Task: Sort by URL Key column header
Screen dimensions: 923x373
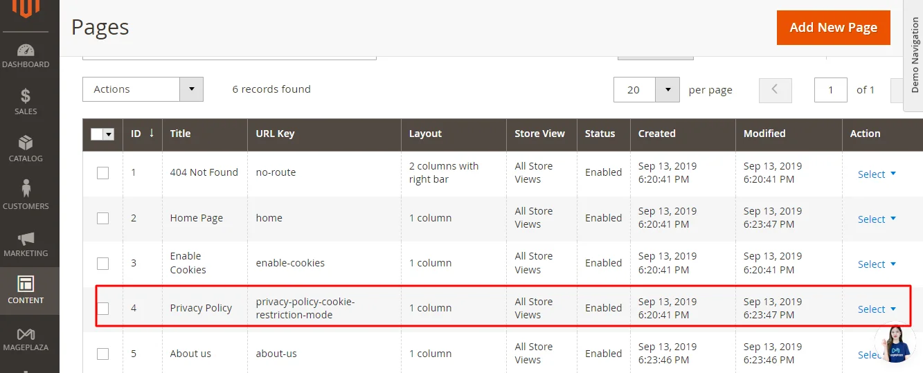Action: pos(324,134)
